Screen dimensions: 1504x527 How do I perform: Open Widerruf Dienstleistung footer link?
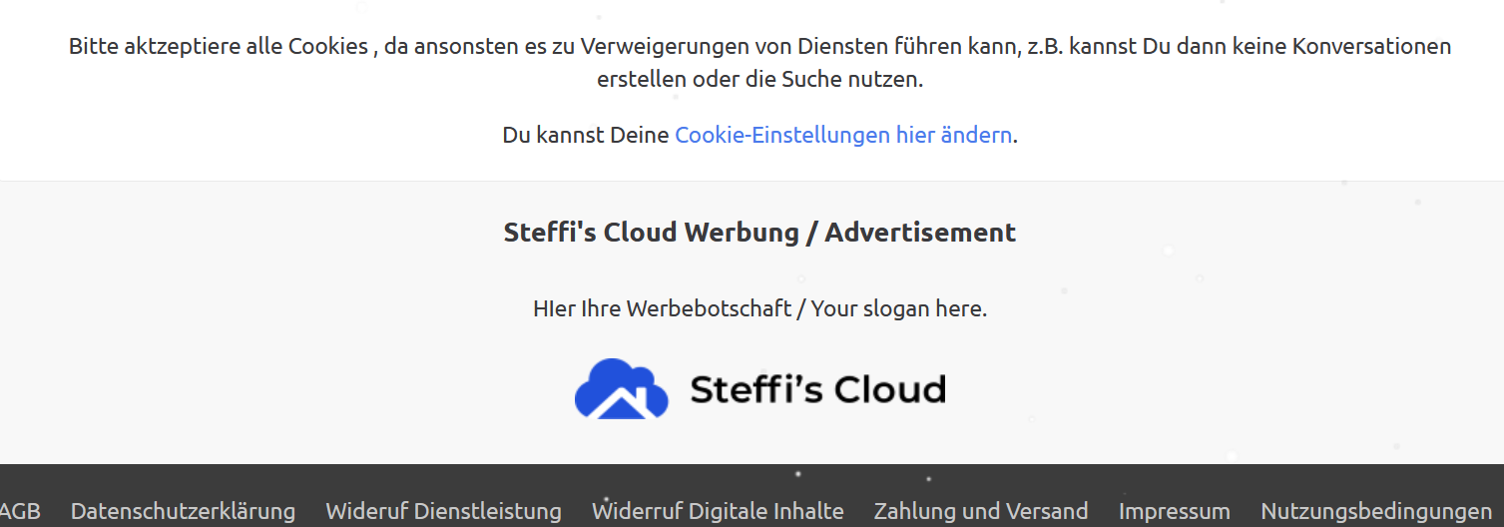(x=443, y=511)
